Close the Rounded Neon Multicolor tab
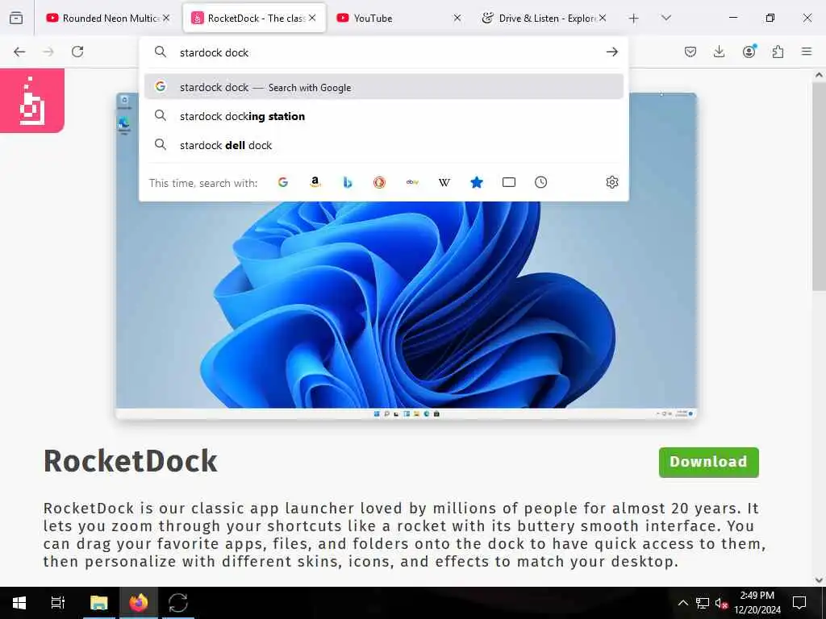826x619 pixels. pyautogui.click(x=166, y=18)
